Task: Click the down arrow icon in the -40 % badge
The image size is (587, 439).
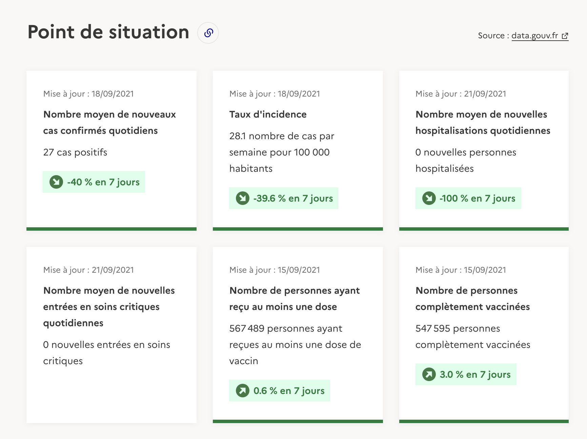Action: tap(56, 182)
